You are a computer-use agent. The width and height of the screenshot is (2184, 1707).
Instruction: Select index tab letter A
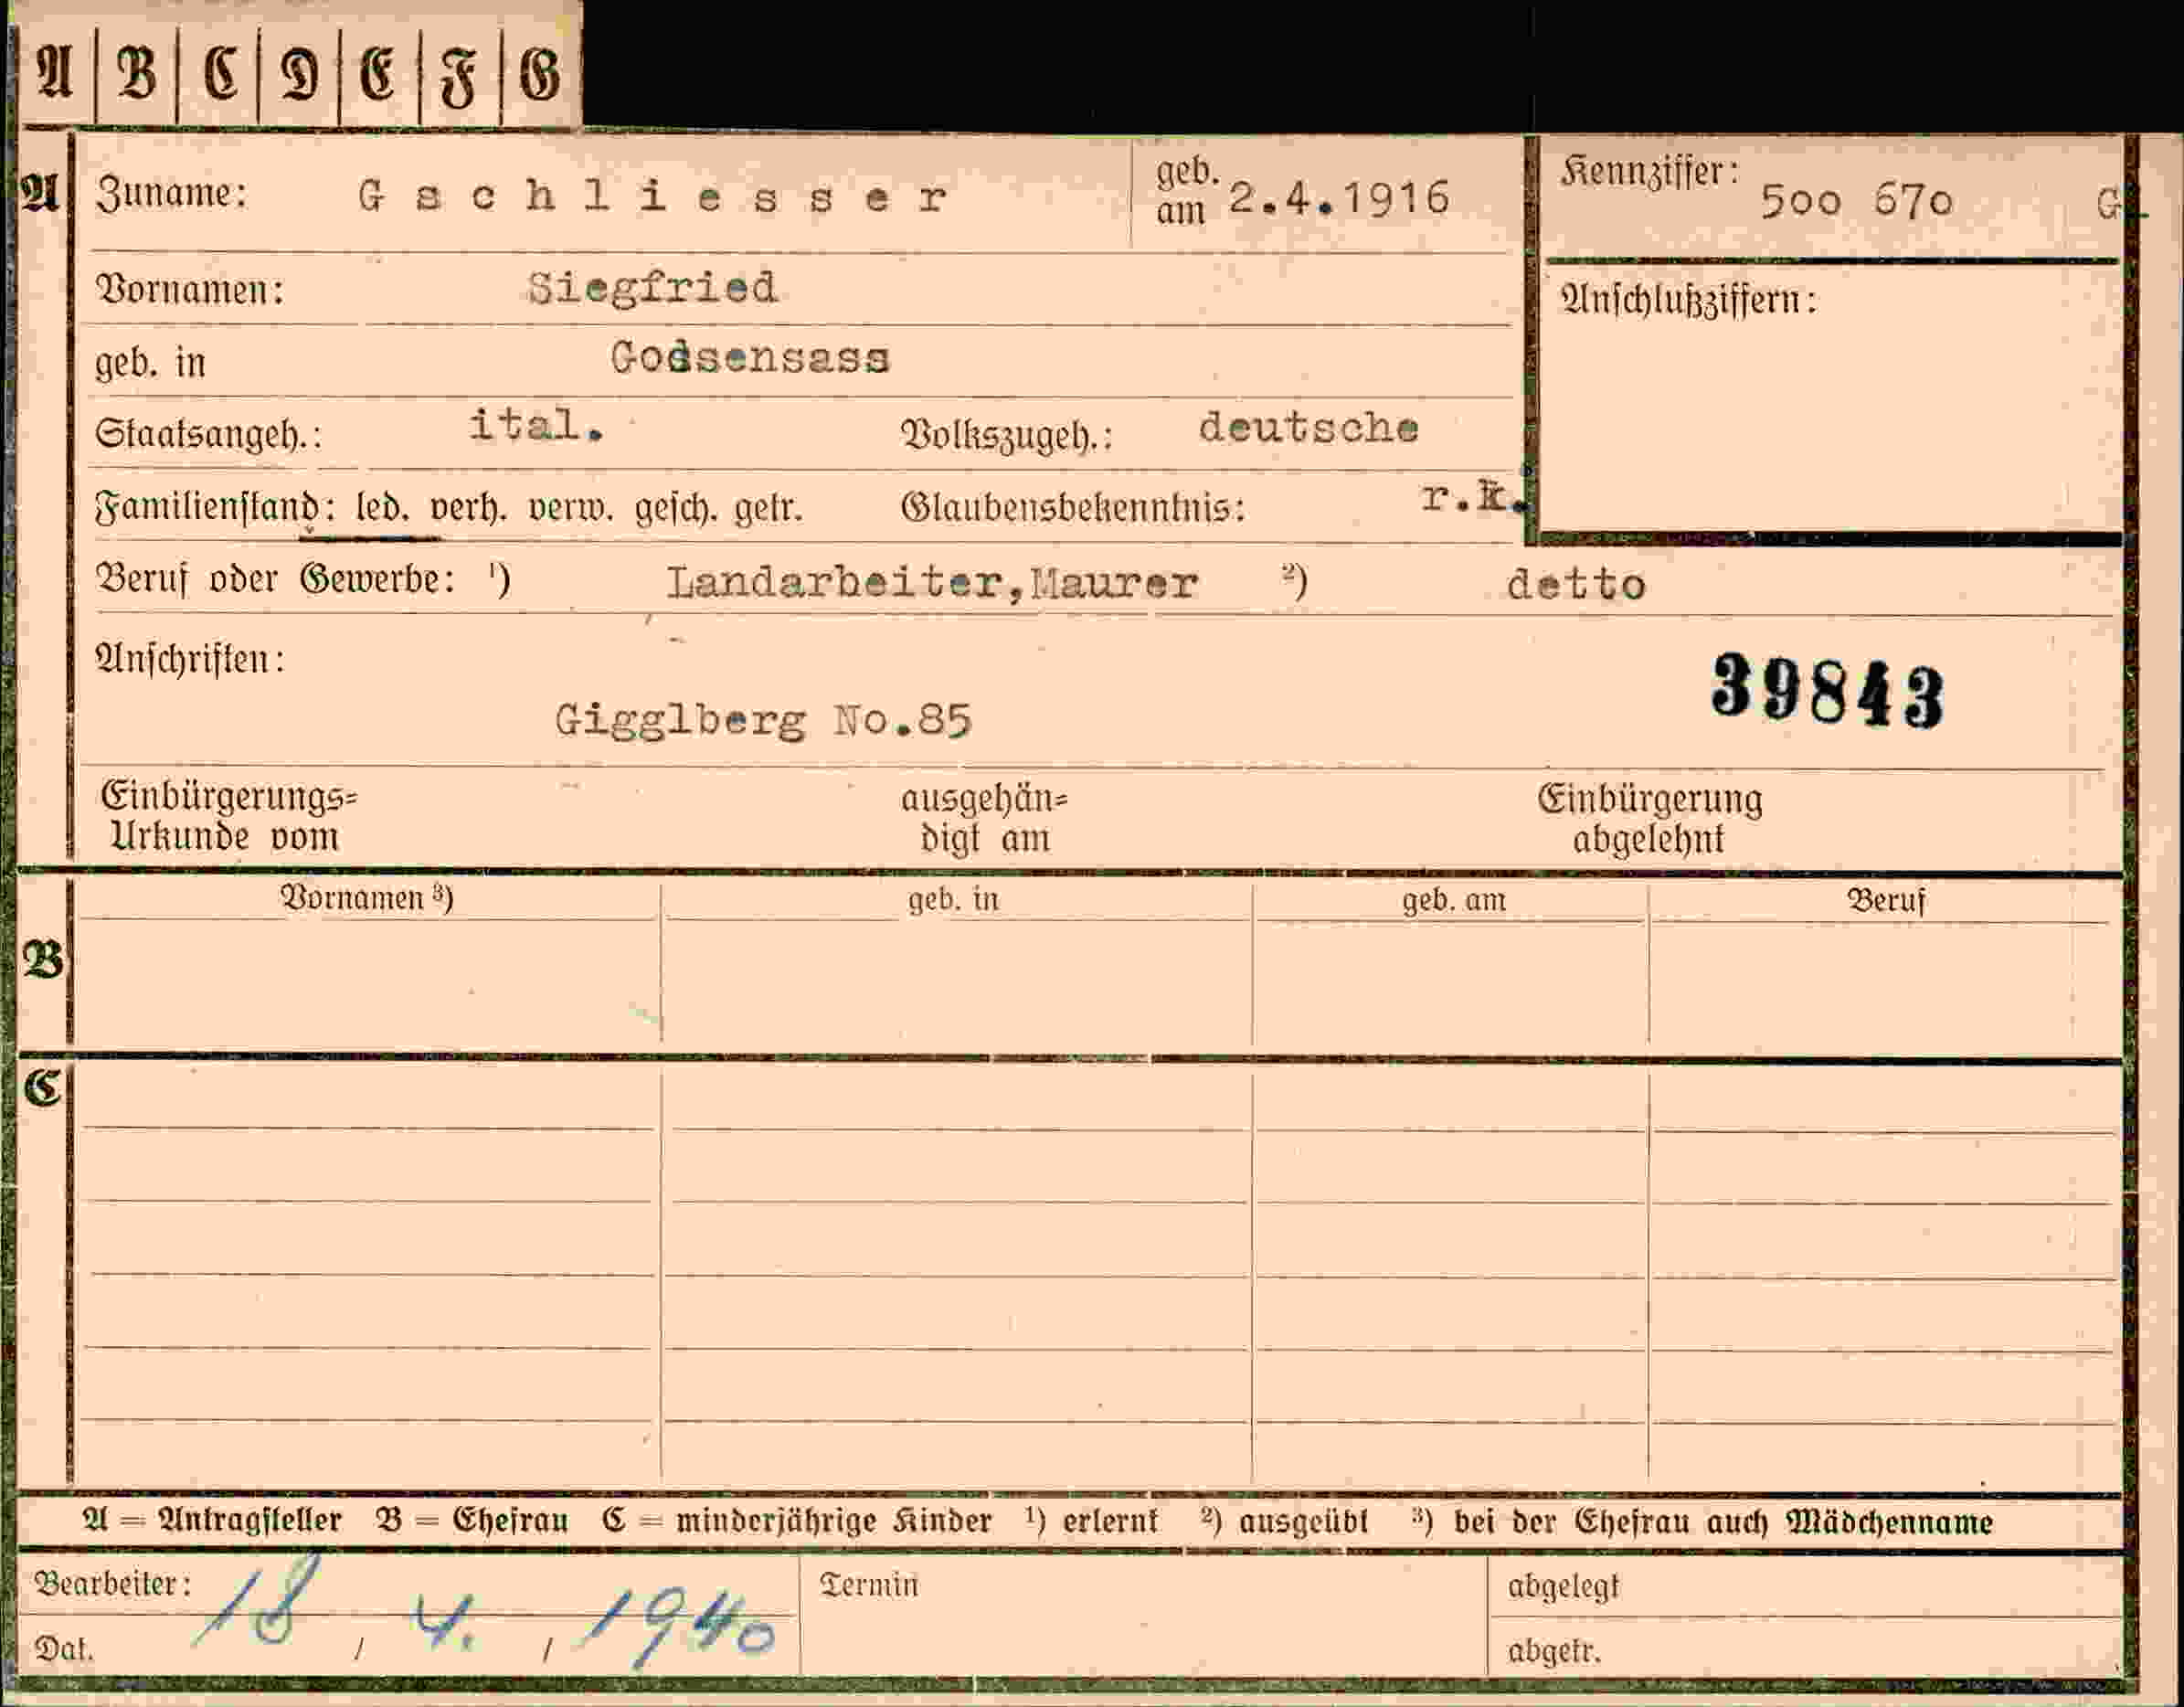(56, 74)
